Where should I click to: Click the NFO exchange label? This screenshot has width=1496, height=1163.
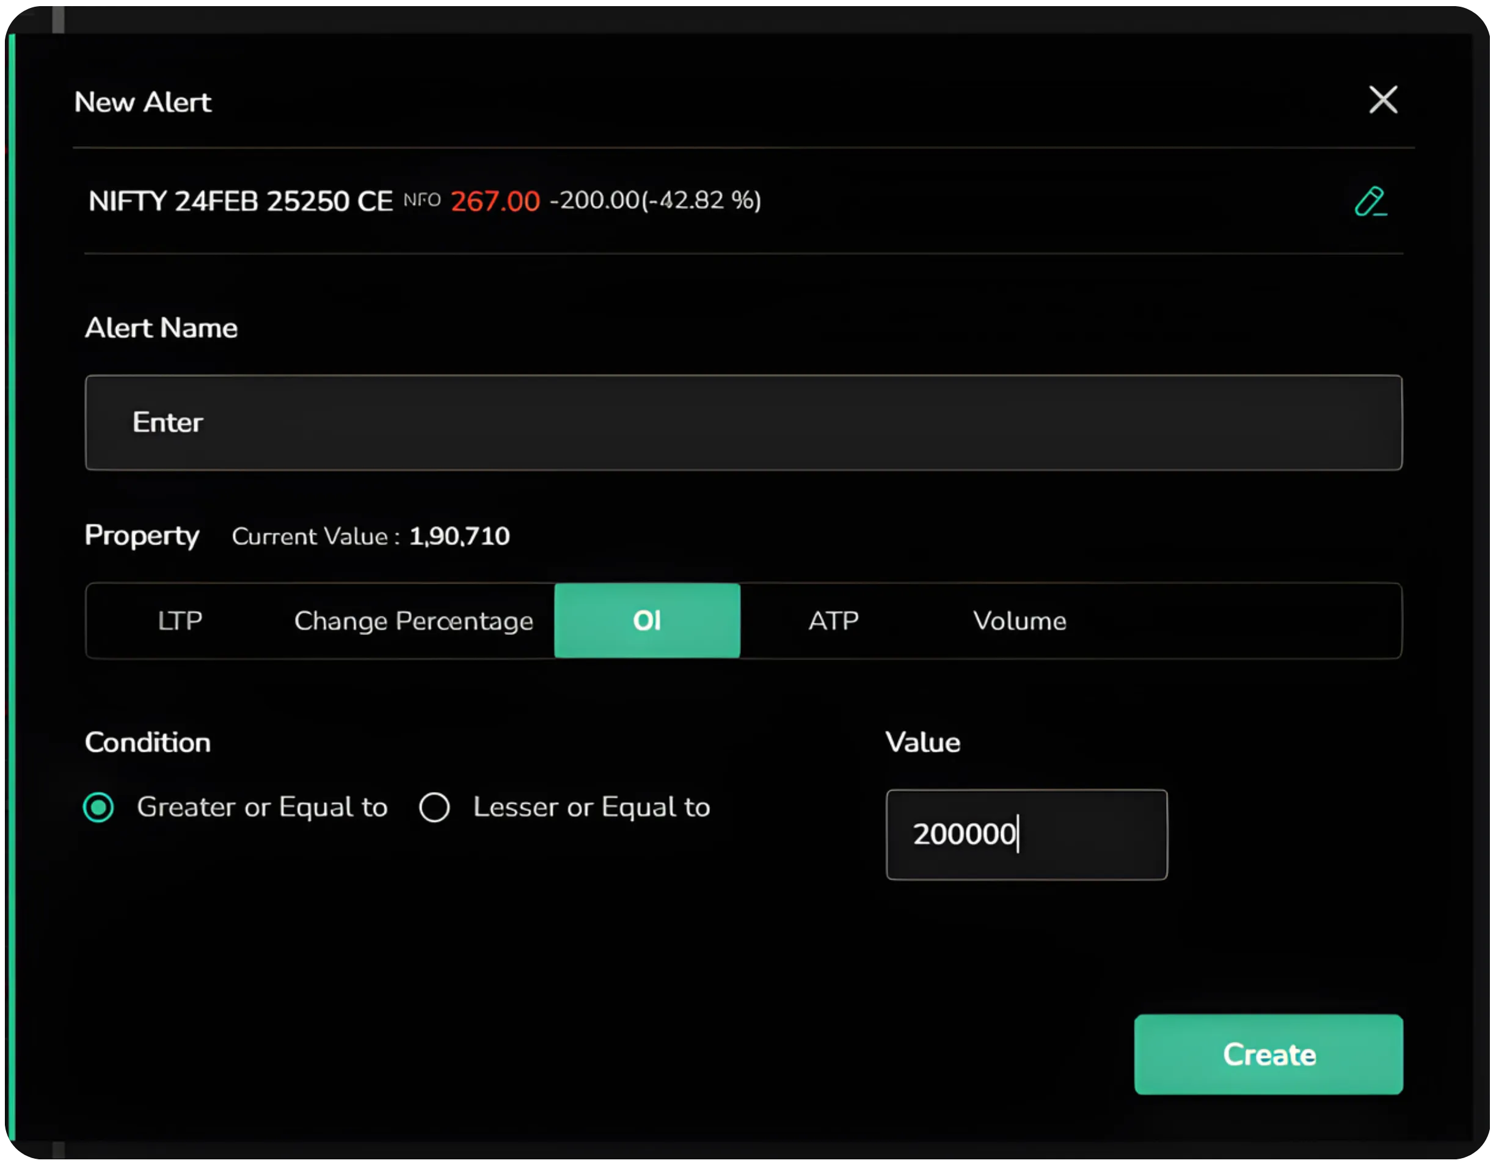click(421, 201)
